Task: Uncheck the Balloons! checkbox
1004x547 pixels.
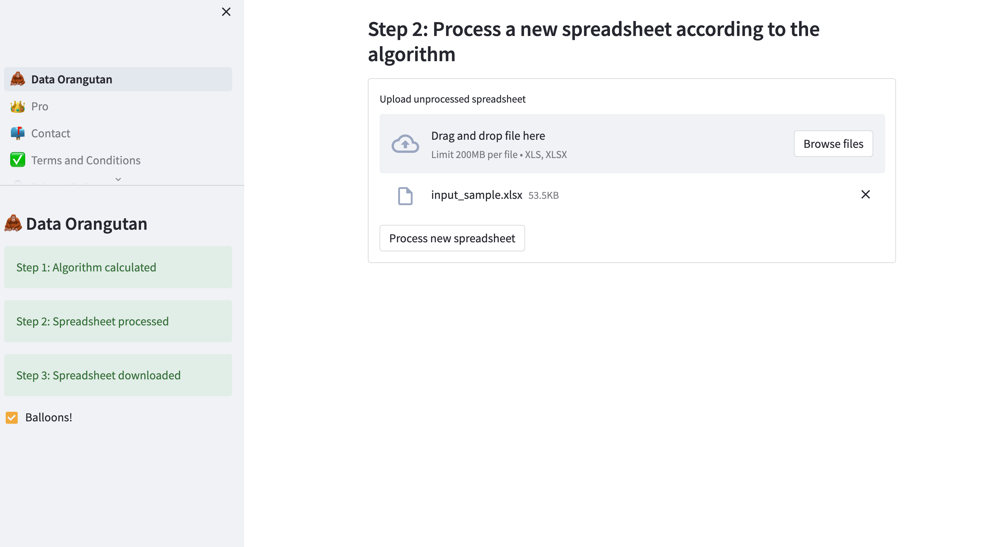Action: pos(12,418)
